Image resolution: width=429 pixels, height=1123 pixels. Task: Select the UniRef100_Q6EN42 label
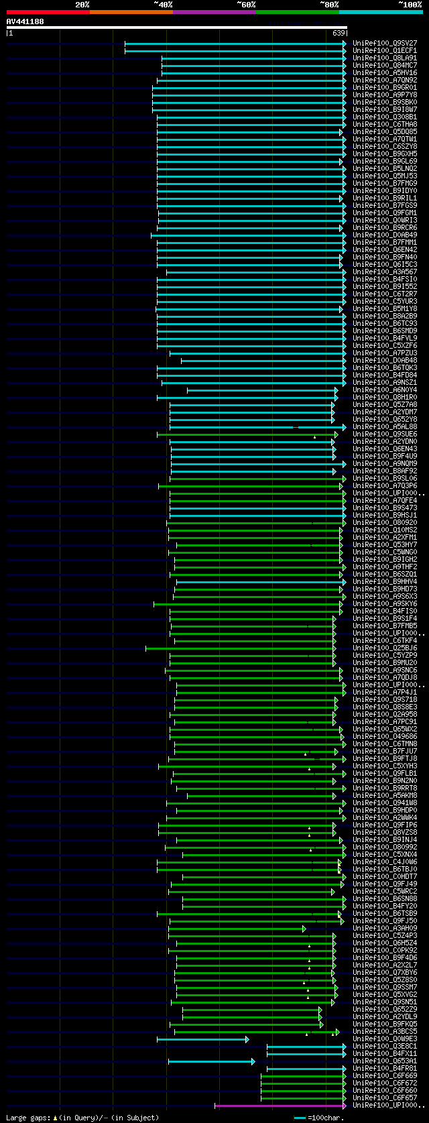[385, 249]
